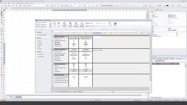This screenshot has height=105, width=187.
Task: Open the cell name box dropdown
Action: pyautogui.click(x=62, y=31)
